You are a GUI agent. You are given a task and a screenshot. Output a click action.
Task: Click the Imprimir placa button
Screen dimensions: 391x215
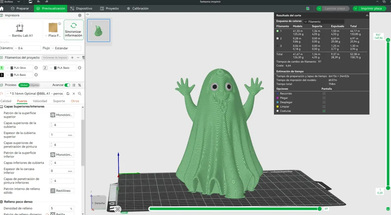point(371,9)
